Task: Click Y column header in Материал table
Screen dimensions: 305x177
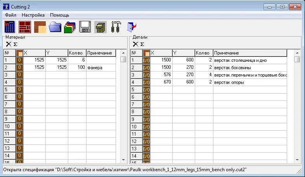Action: pyautogui.click(x=57, y=53)
